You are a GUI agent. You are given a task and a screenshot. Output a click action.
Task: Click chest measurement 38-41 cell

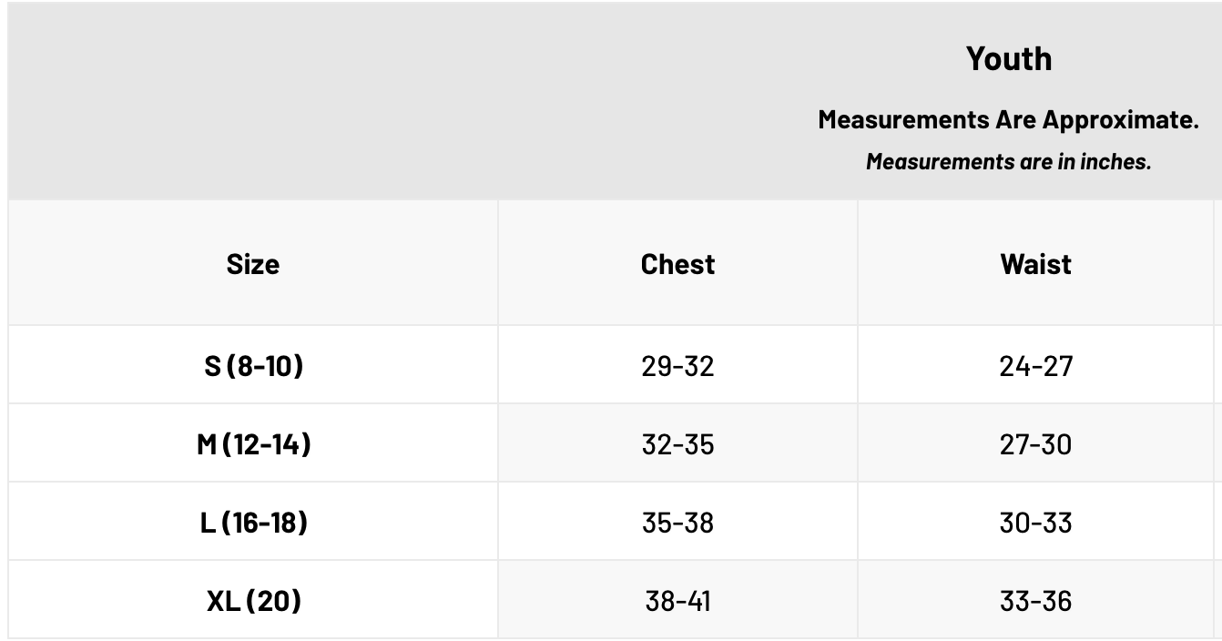point(677,601)
